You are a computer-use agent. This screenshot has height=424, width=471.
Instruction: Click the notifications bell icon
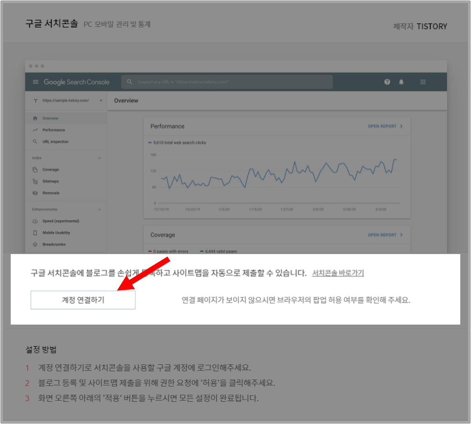[x=402, y=82]
